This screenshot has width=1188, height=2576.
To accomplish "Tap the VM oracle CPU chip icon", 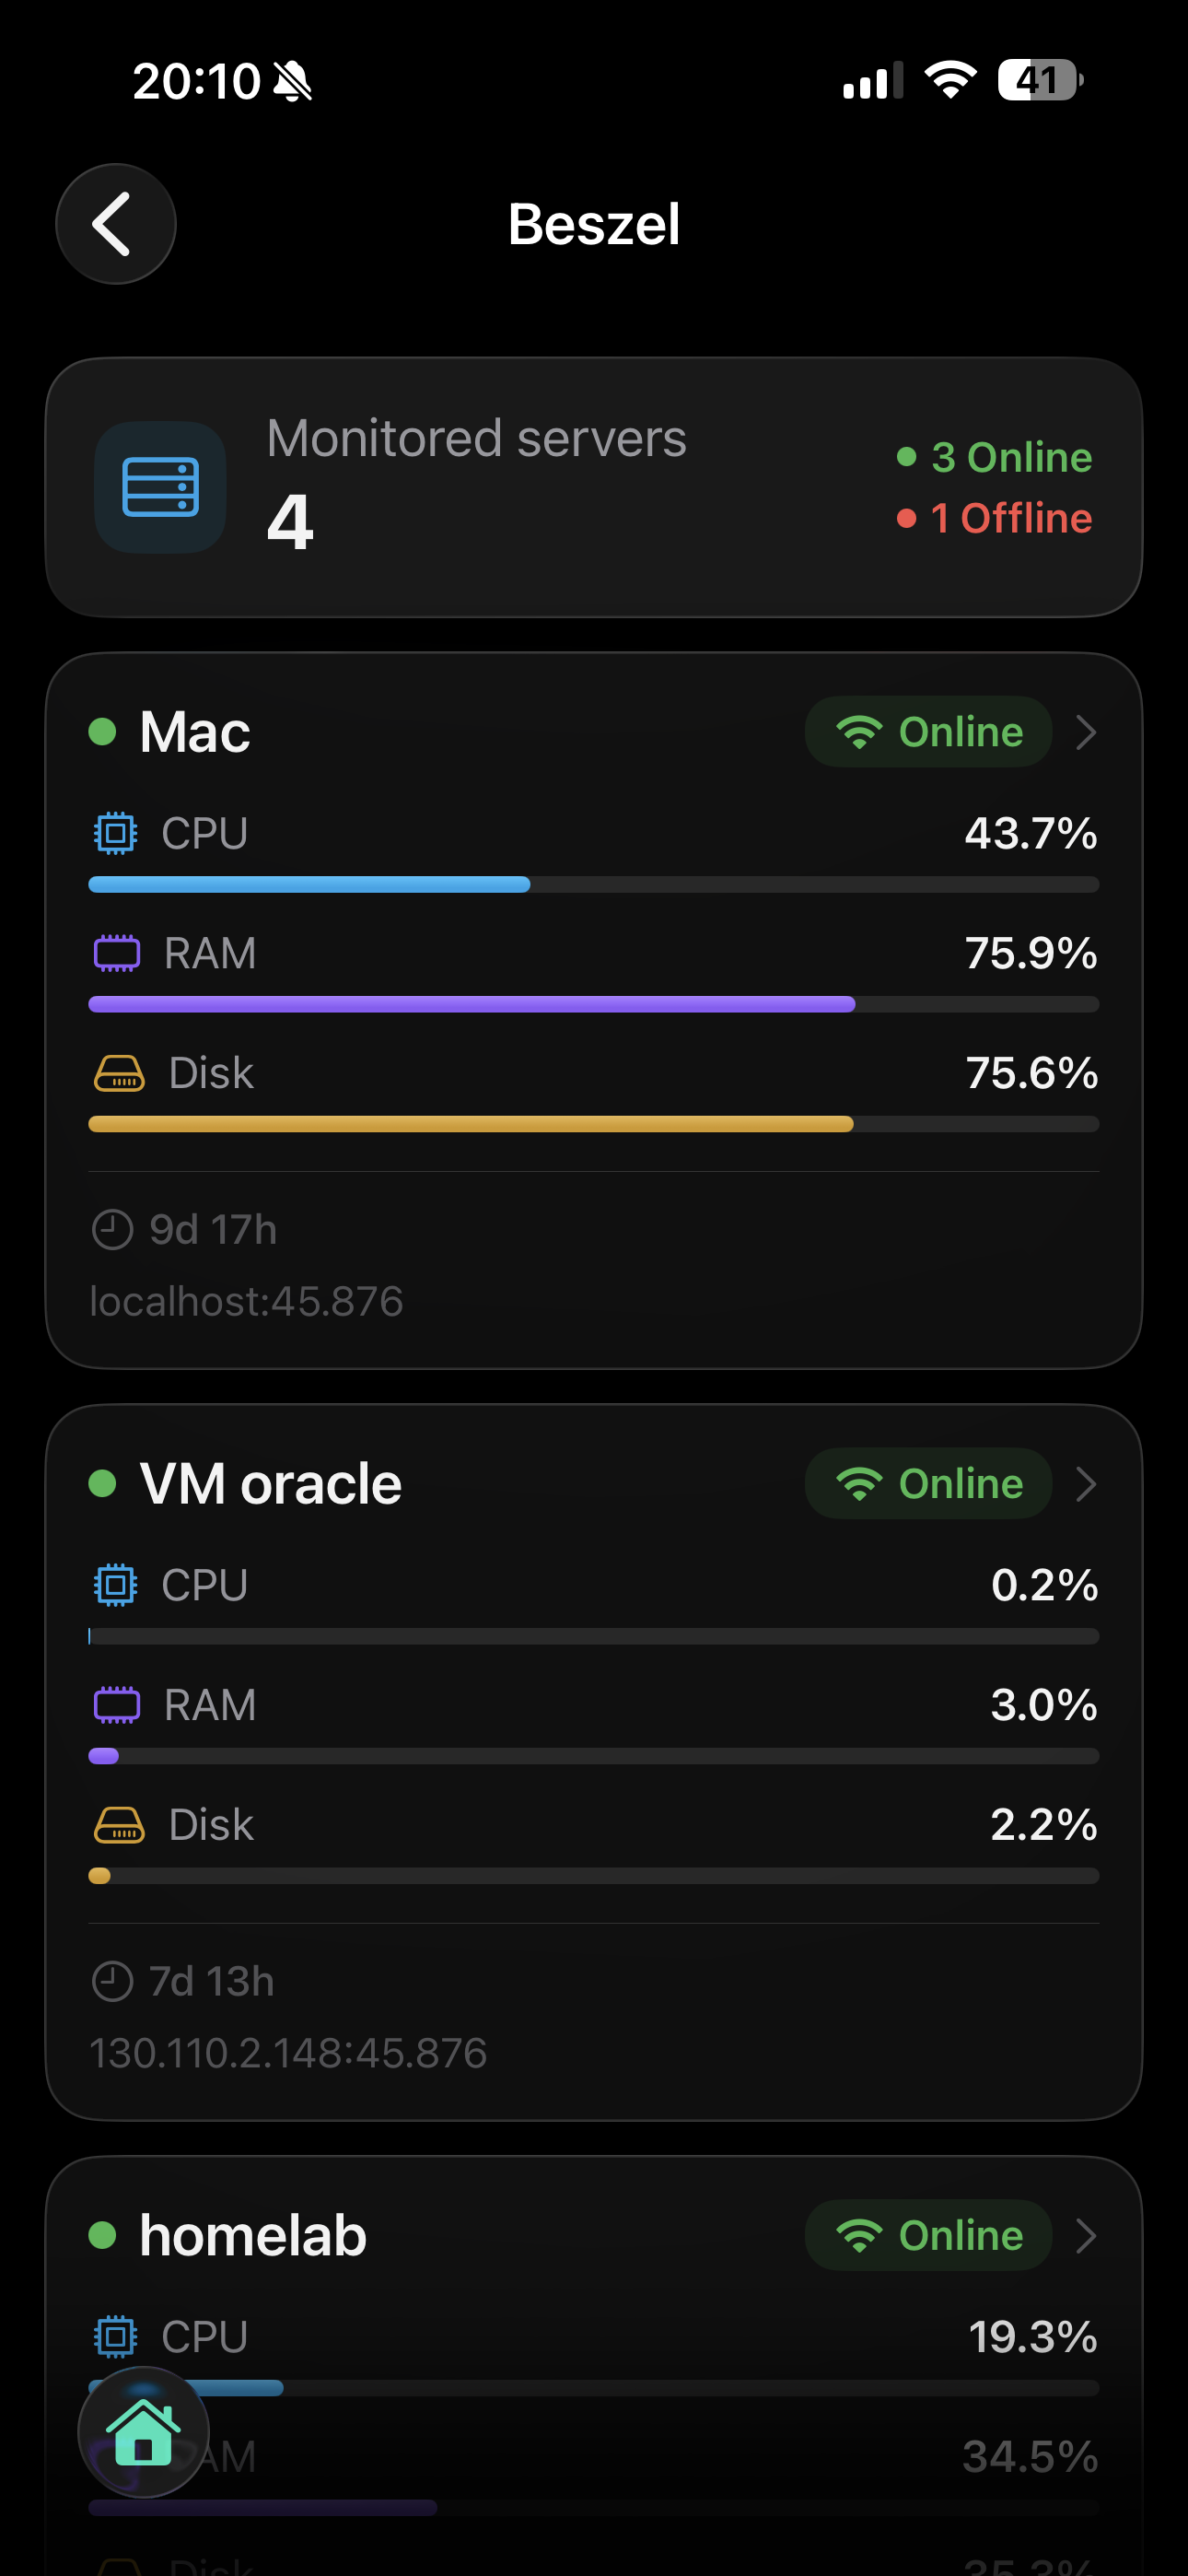I will 115,1585.
